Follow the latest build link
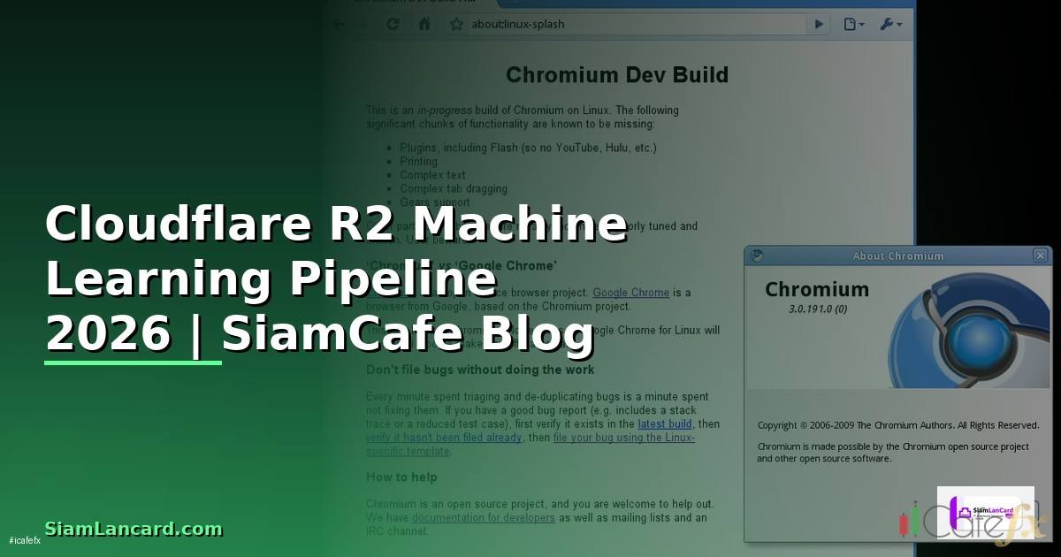The width and height of the screenshot is (1061, 557). 665,423
